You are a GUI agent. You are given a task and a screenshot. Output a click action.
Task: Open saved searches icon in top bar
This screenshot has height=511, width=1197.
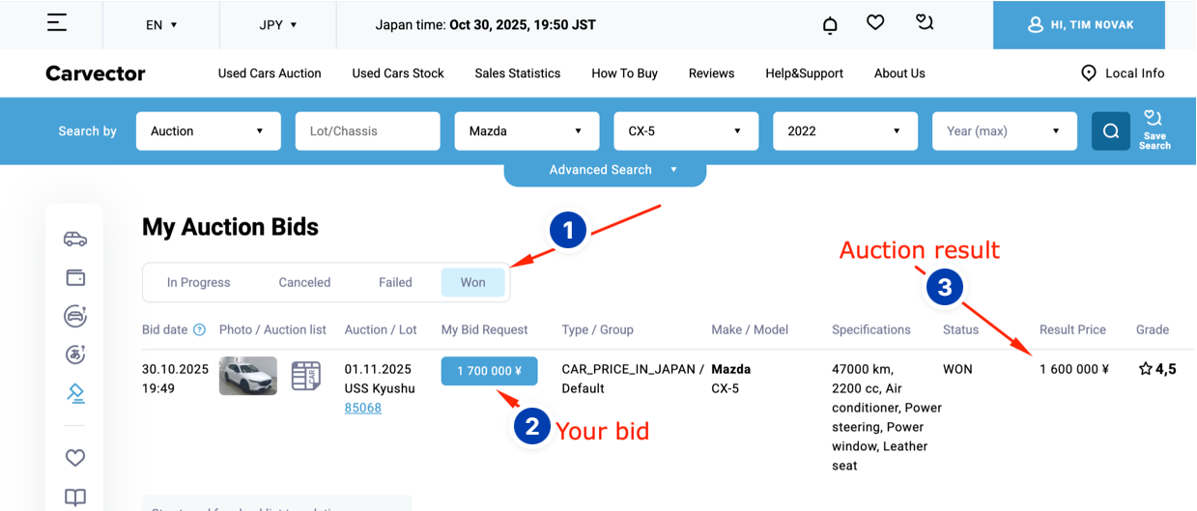pyautogui.click(x=925, y=22)
